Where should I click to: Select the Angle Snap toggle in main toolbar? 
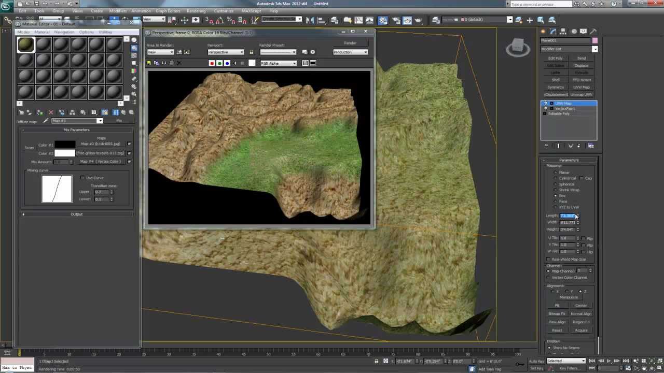(x=220, y=20)
